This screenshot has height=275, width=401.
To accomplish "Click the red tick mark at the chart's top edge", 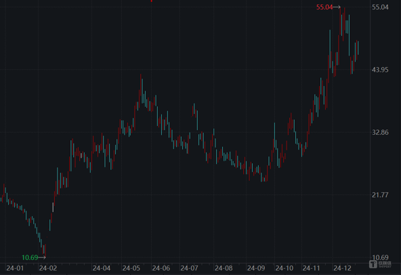I will coord(152,1).
